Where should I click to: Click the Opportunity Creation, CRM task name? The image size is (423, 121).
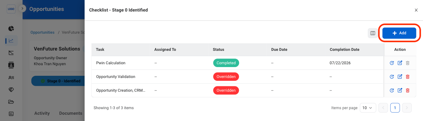click(x=121, y=90)
